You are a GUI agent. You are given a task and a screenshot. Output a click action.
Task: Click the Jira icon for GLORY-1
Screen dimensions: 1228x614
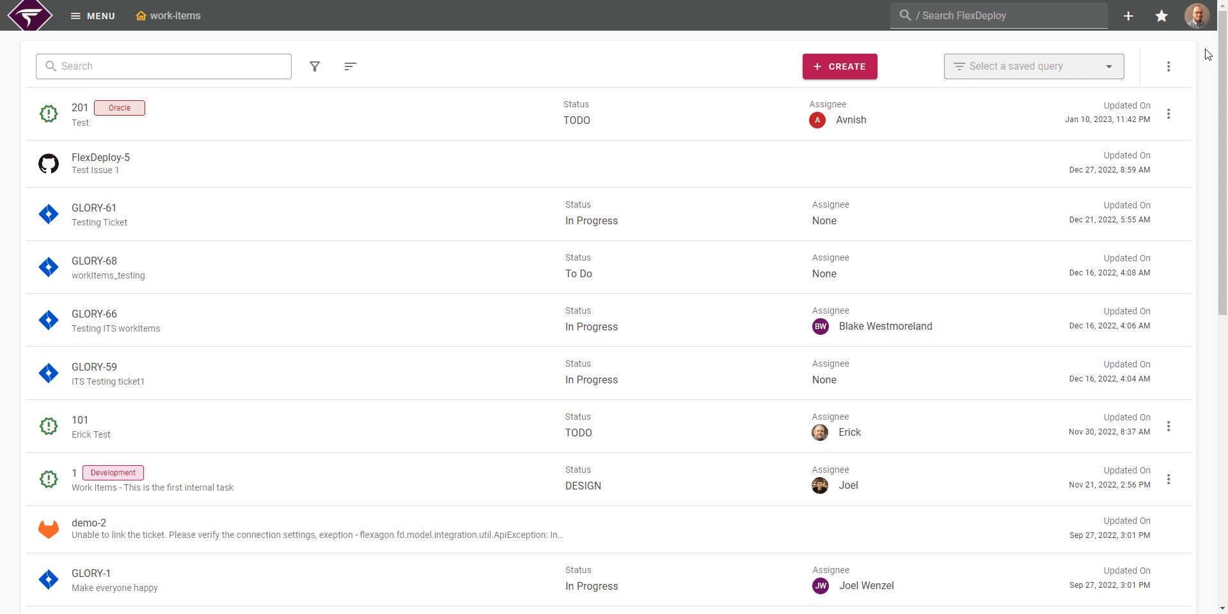49,579
